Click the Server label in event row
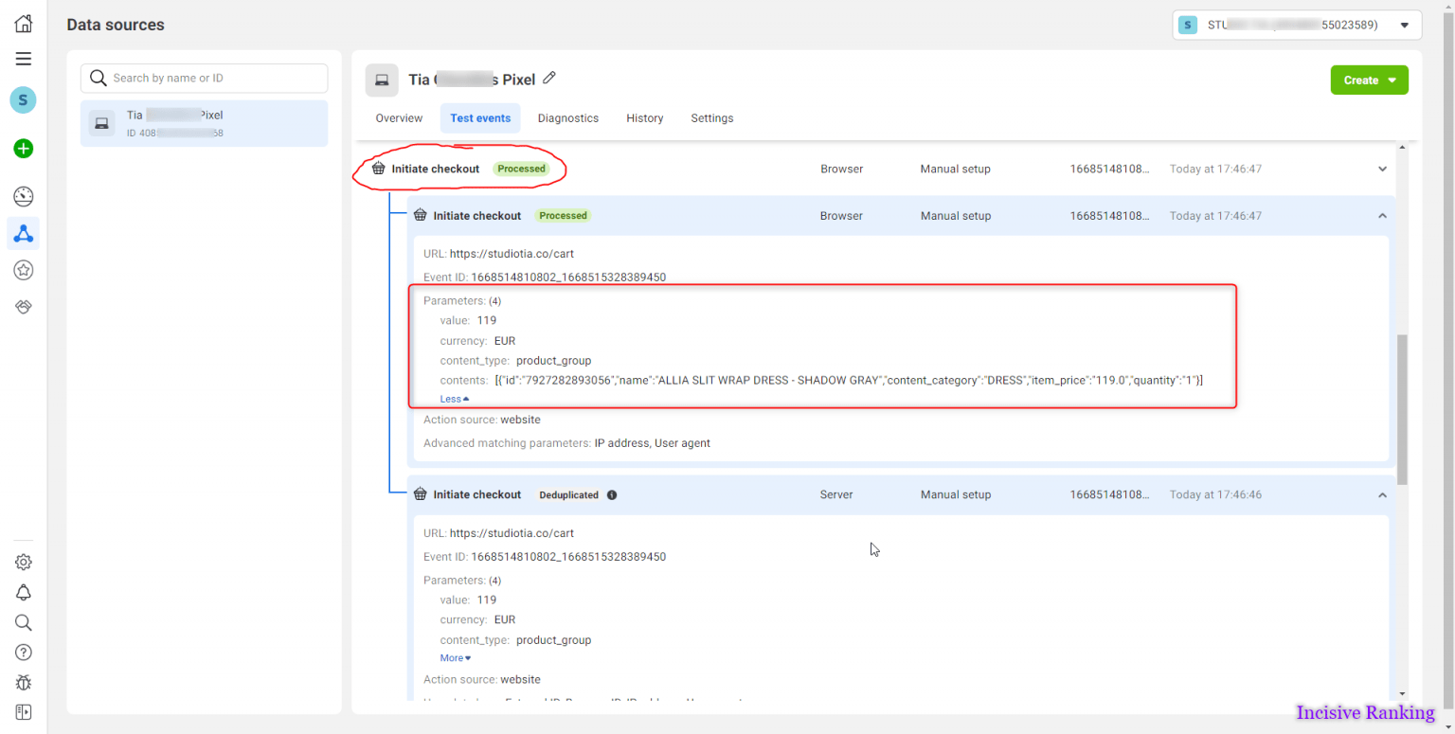The height and width of the screenshot is (734, 1455). (836, 494)
